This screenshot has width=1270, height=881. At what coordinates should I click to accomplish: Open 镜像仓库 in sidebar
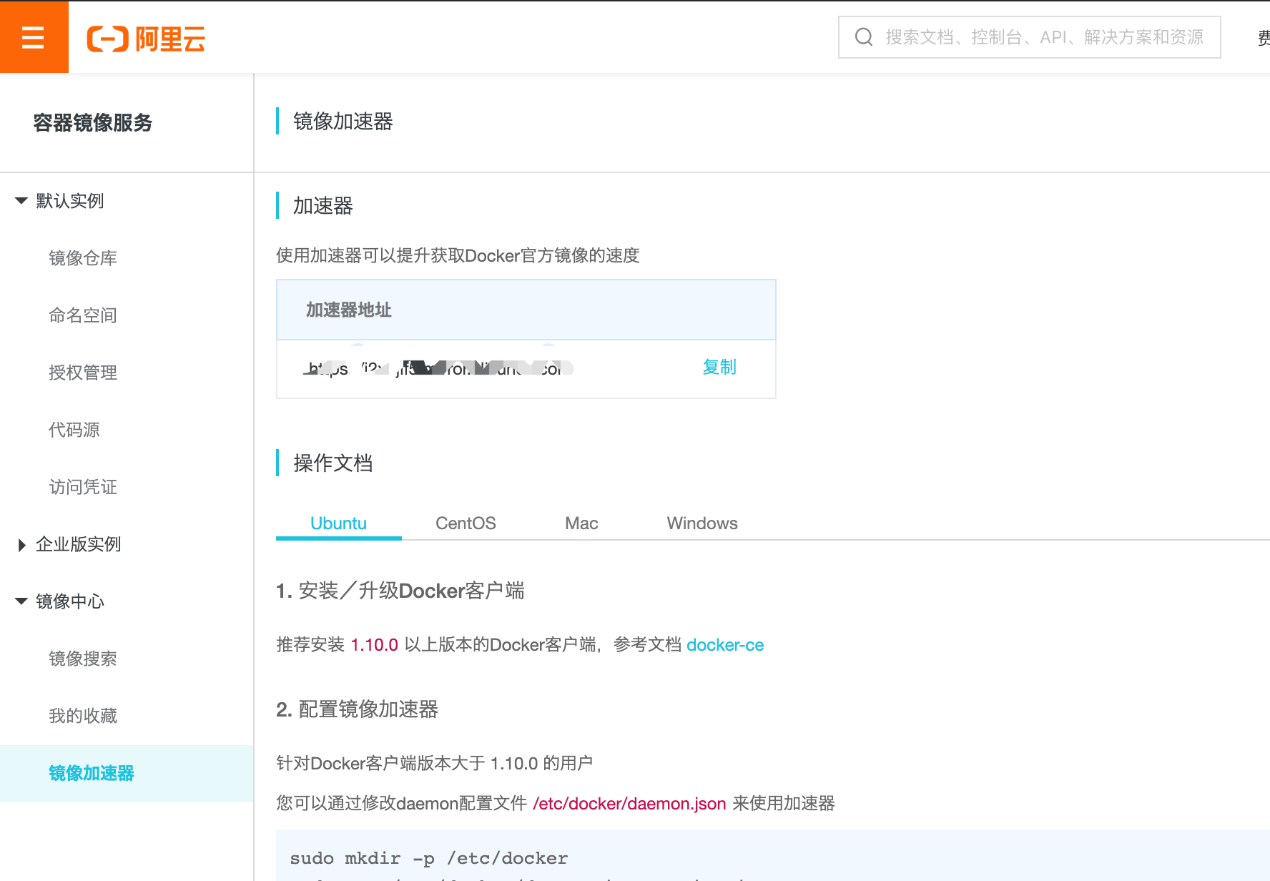pos(83,258)
